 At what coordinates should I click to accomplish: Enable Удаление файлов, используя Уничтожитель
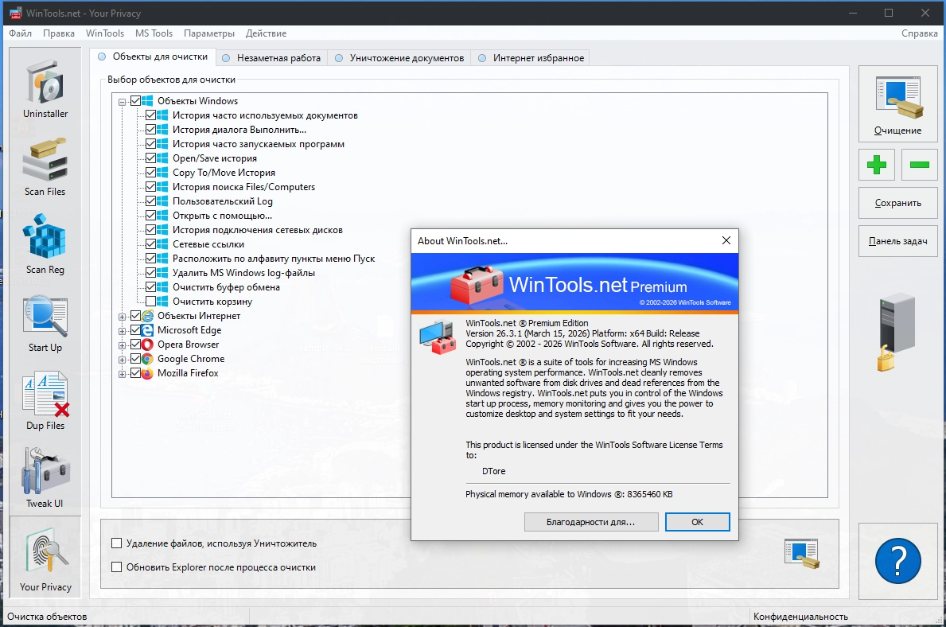click(117, 543)
